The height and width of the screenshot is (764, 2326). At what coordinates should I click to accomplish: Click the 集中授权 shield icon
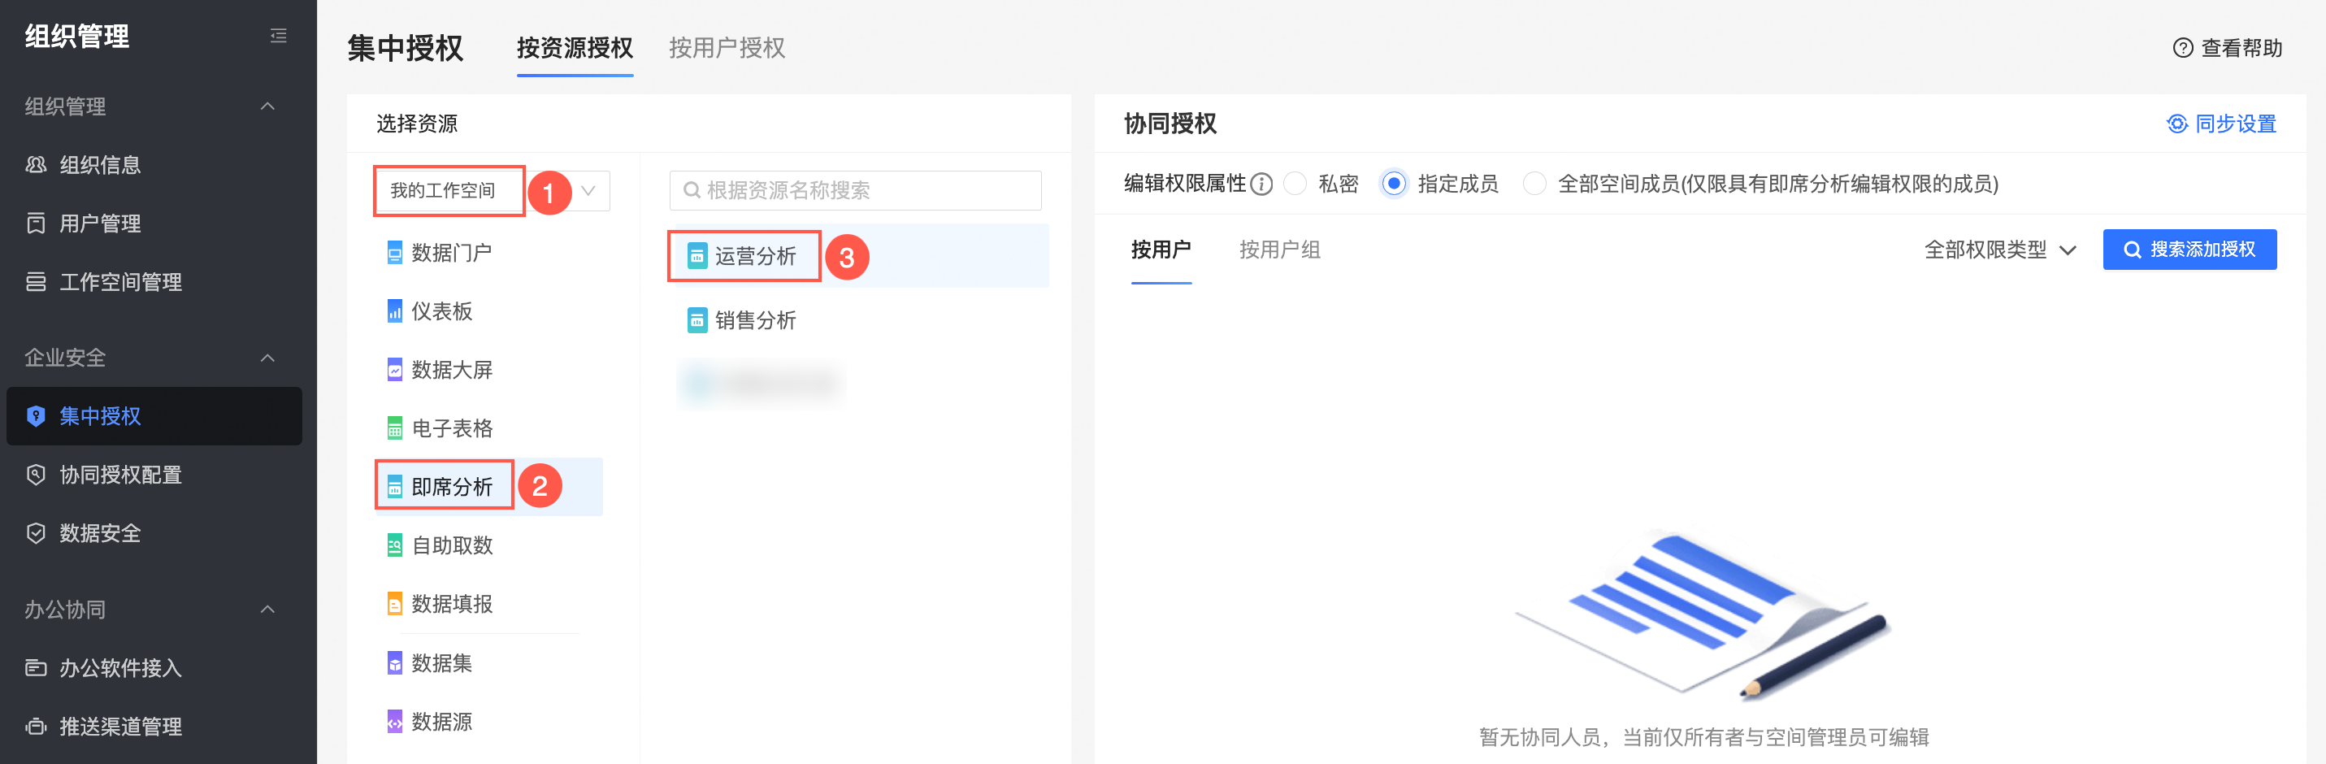click(x=36, y=416)
